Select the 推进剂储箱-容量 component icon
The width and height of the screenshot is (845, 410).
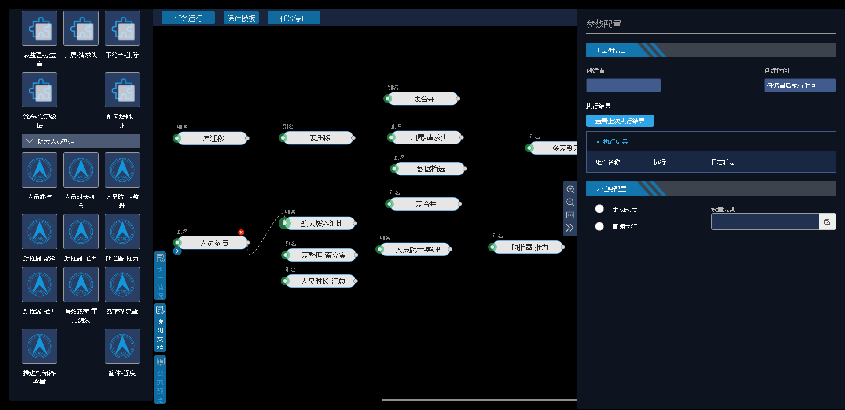(x=40, y=346)
